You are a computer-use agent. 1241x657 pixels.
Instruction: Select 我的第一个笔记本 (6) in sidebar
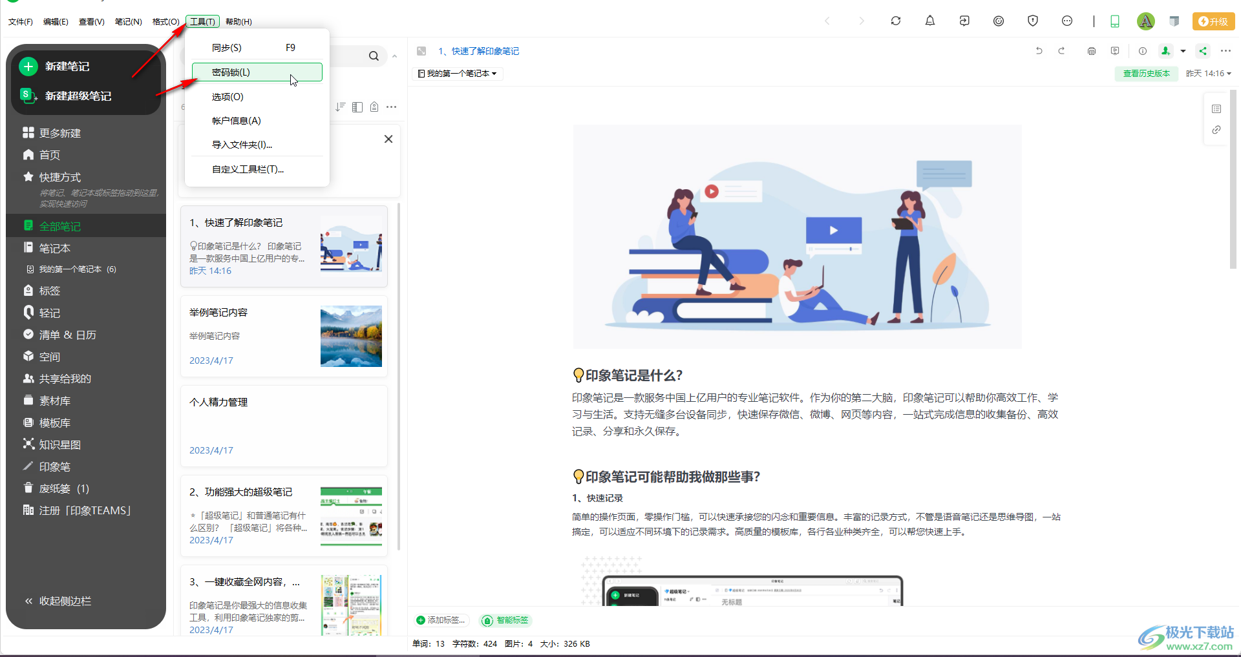(x=71, y=269)
